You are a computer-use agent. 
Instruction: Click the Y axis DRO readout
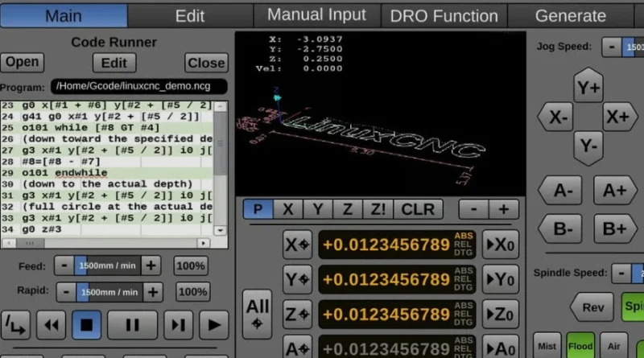click(397, 280)
